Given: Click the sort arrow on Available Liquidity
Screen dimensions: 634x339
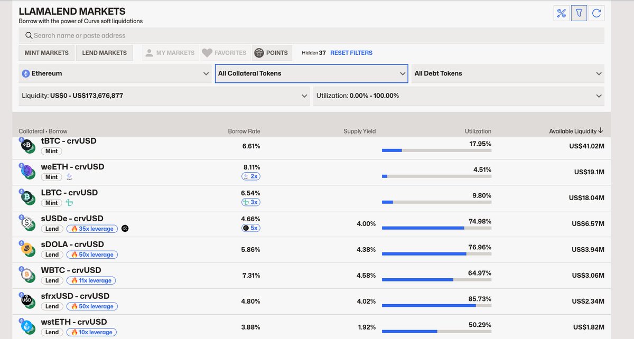Looking at the screenshot, I should 601,131.
